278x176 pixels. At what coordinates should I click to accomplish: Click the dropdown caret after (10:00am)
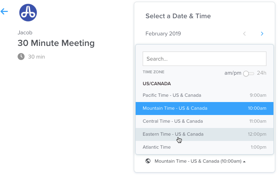pyautogui.click(x=244, y=161)
